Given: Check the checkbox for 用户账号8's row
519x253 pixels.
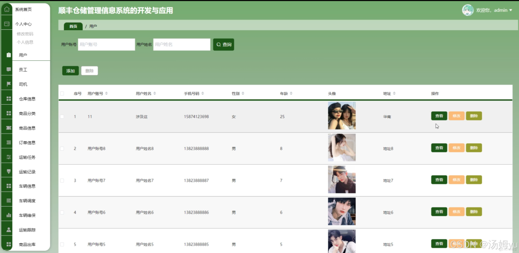Looking at the screenshot, I should click(x=62, y=148).
